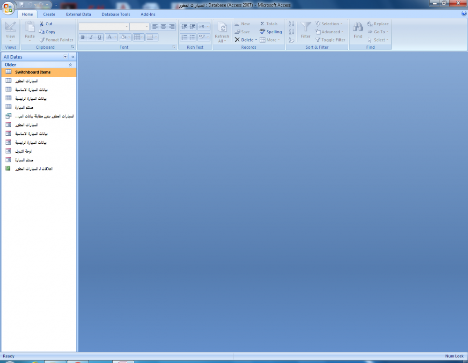Image resolution: width=468 pixels, height=363 pixels.
Task: Run the Spelling check
Action: [x=271, y=32]
